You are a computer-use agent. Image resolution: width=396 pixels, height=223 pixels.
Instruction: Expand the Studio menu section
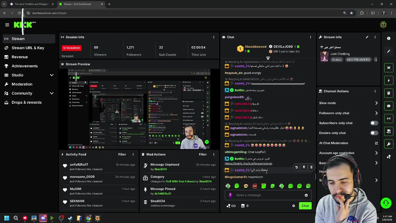pyautogui.click(x=52, y=75)
